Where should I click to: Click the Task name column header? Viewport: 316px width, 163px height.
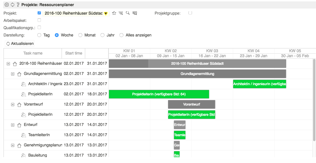pos(33,53)
